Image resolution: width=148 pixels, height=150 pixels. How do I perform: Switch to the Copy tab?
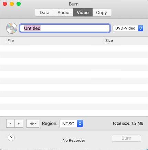[x=102, y=12]
